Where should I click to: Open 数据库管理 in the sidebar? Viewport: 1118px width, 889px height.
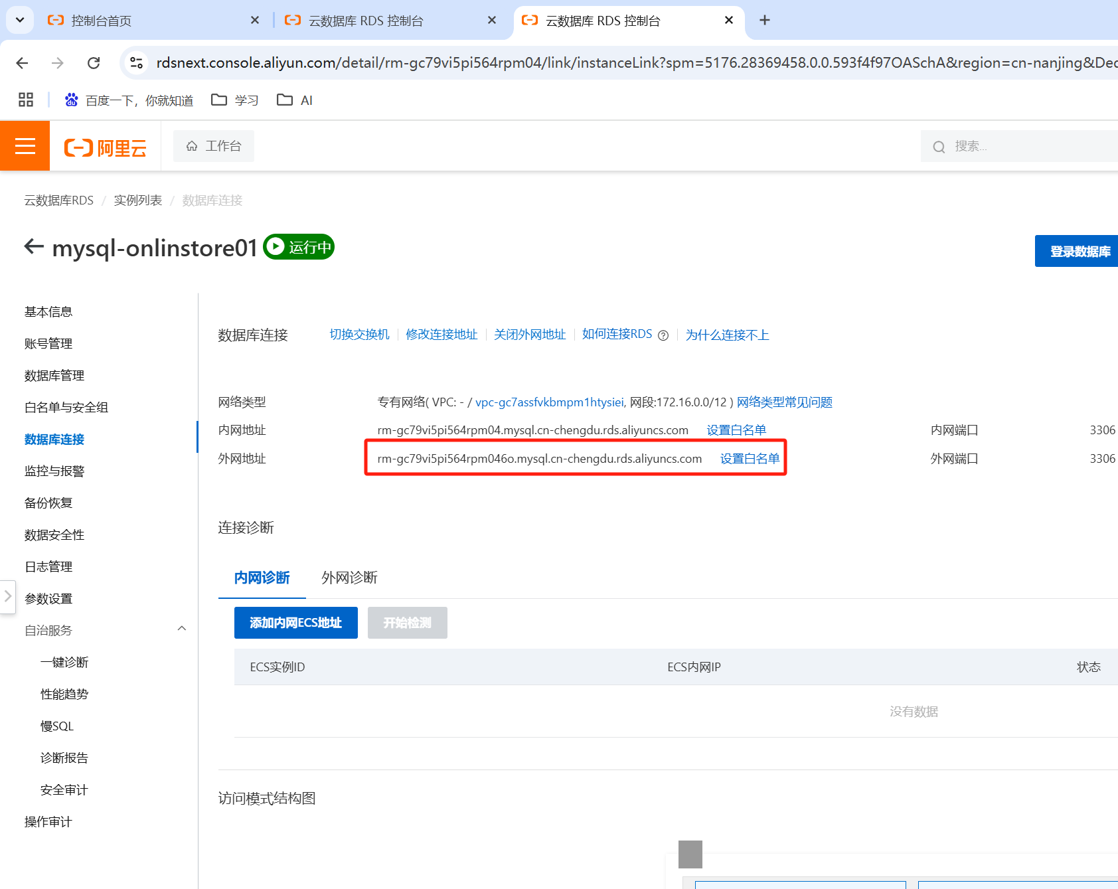pos(54,376)
